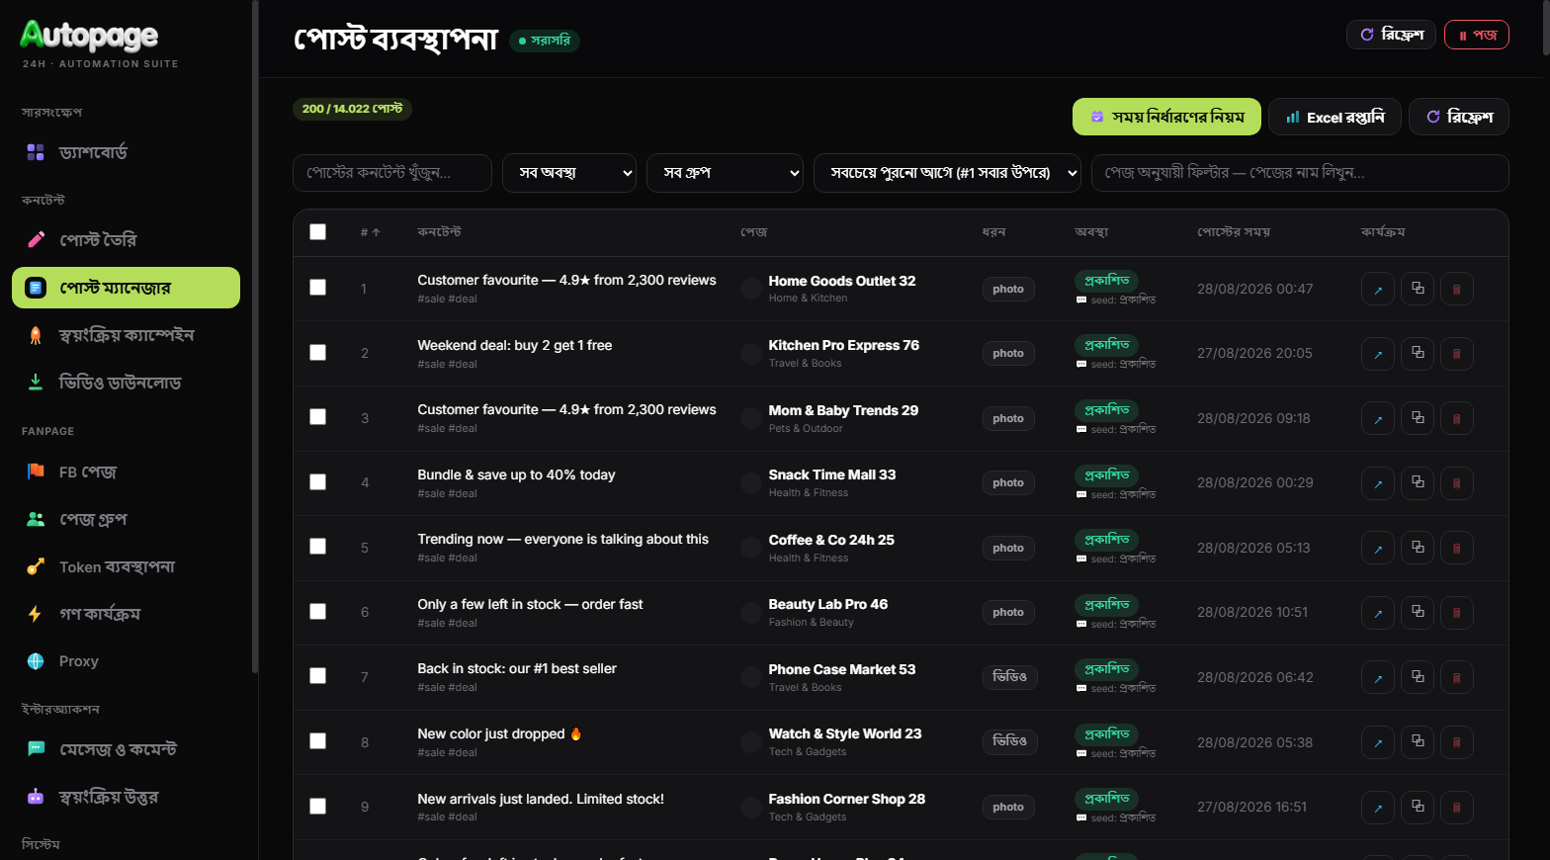The height and width of the screenshot is (860, 1550).
Task: Open link icon for Beauty Lab Pro 46 row
Action: 1378,613
